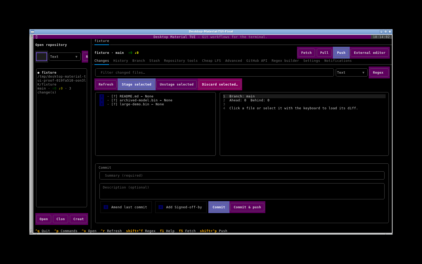422x264 pixels.
Task: Select the fixture repository in sidebar list
Action: 62,82
